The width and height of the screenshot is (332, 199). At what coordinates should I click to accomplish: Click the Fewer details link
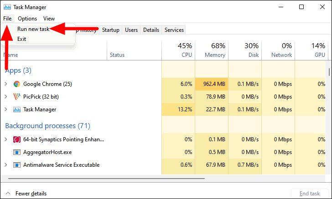(x=31, y=194)
